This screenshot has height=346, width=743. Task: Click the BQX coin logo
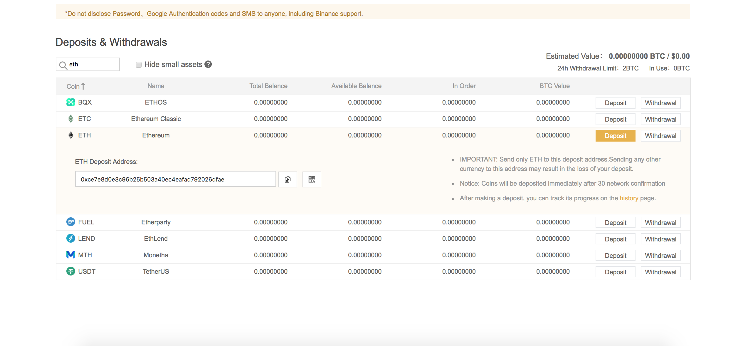(x=71, y=102)
